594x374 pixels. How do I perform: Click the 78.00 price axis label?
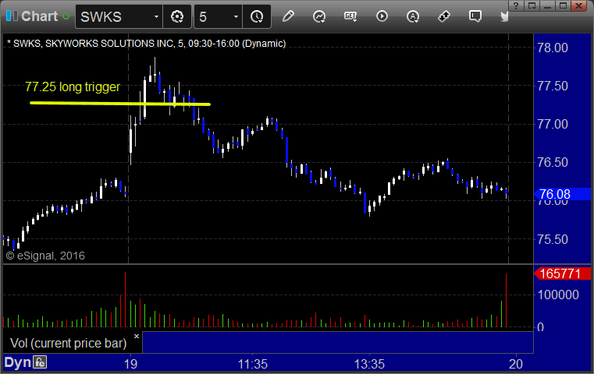tap(553, 48)
